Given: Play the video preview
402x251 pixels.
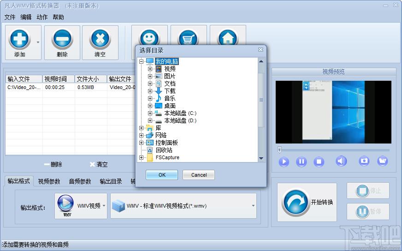Looking at the screenshot, I should click(284, 161).
